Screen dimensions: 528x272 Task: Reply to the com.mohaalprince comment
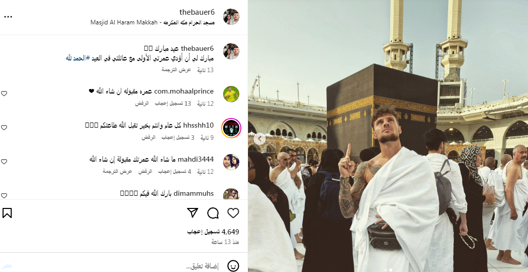pyautogui.click(x=142, y=104)
